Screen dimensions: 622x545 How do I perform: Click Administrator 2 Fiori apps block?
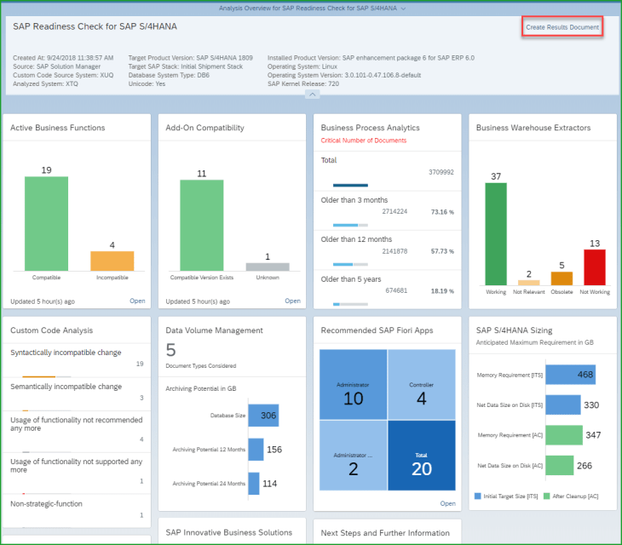[x=353, y=456]
